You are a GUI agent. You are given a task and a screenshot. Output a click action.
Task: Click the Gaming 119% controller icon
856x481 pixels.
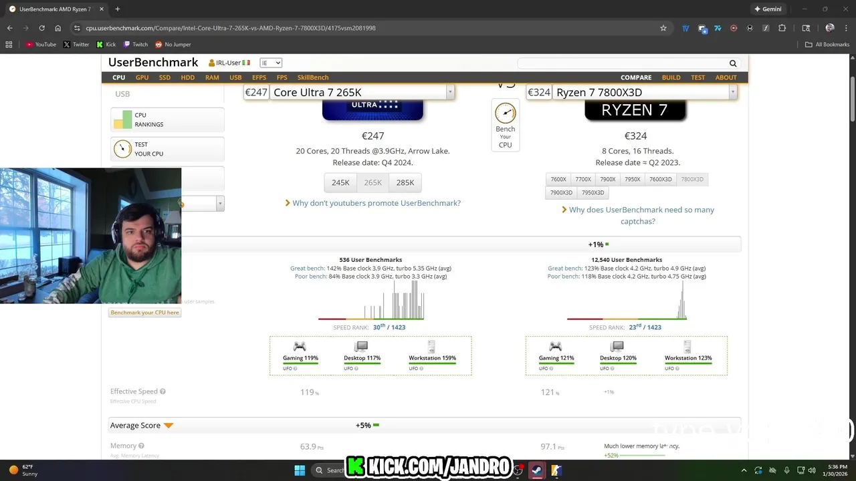(x=300, y=346)
